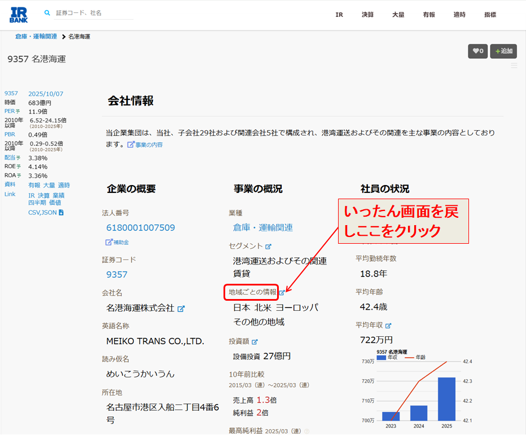Viewport: 526px width, 435px height.
Task: Select 大量 in the top navigation
Action: pyautogui.click(x=398, y=15)
